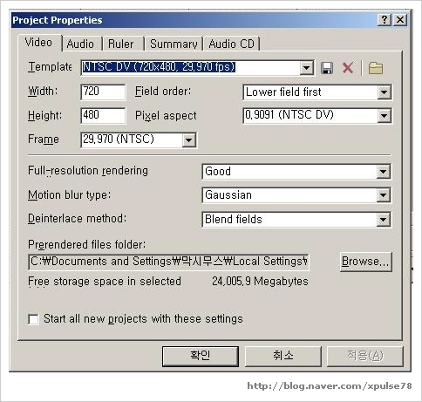
Task: Select the Audio CD tab
Action: [x=231, y=44]
